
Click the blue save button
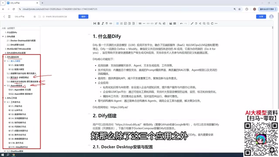coord(83,17)
